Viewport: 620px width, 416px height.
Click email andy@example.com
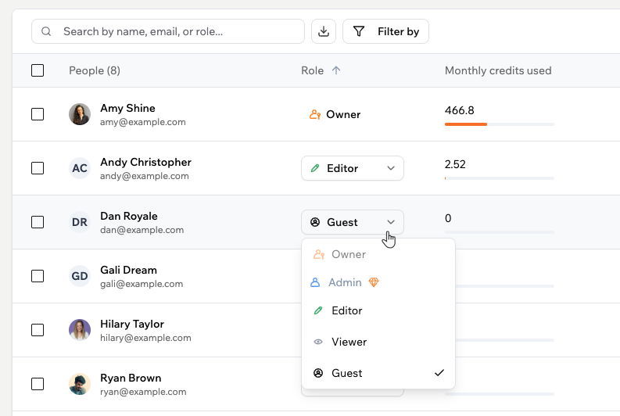click(145, 176)
